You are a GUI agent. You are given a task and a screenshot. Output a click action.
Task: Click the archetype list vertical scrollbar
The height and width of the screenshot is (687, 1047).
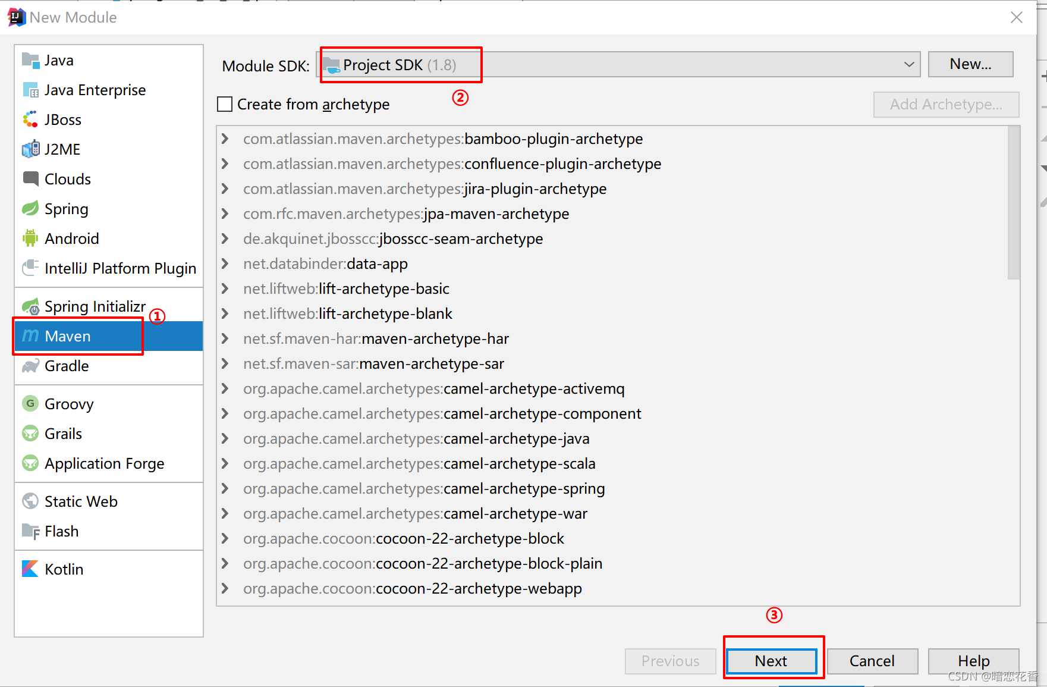click(1014, 203)
